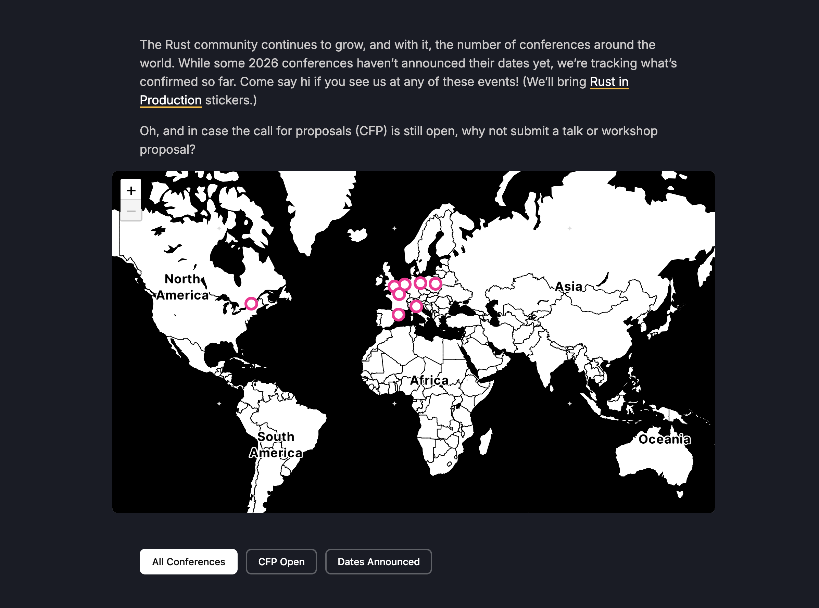Click the North America map label

click(182, 287)
